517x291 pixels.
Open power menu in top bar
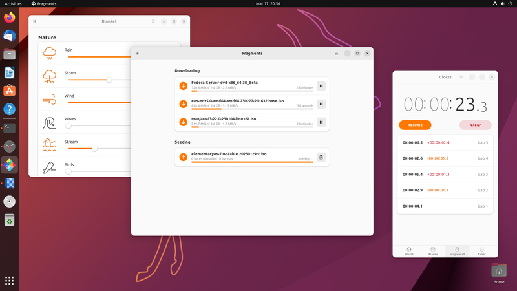pos(510,4)
